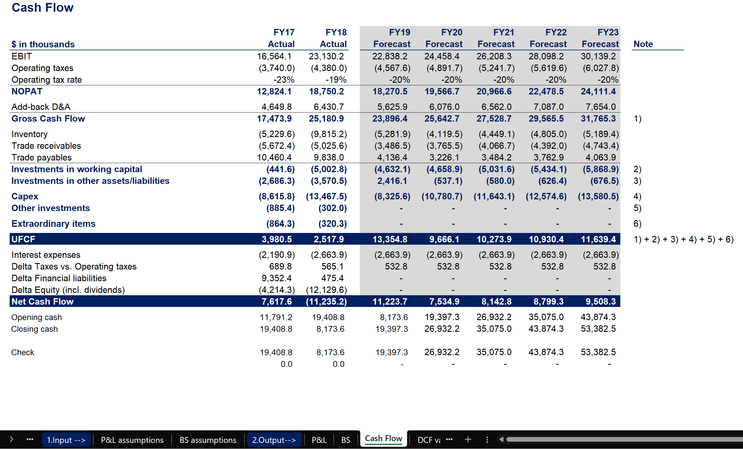The width and height of the screenshot is (743, 449).
Task: Go to the P&L sheet tab
Action: click(x=319, y=440)
